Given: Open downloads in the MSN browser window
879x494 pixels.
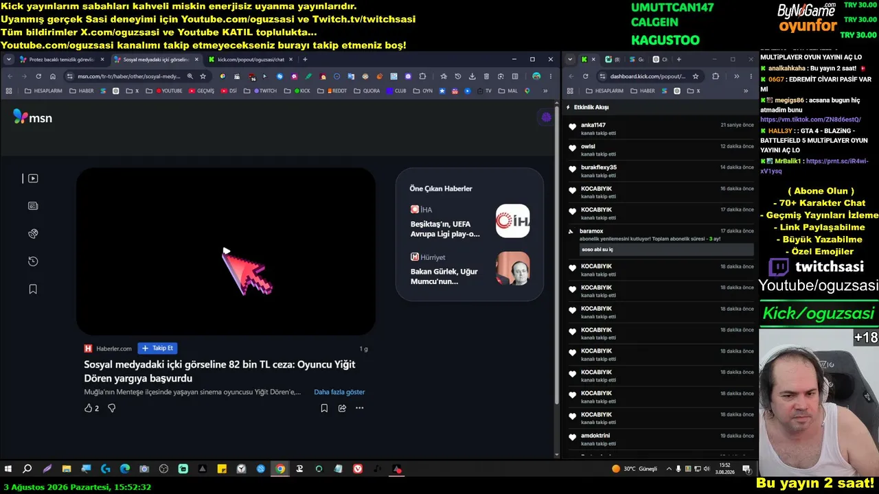Looking at the screenshot, I should pos(472,76).
